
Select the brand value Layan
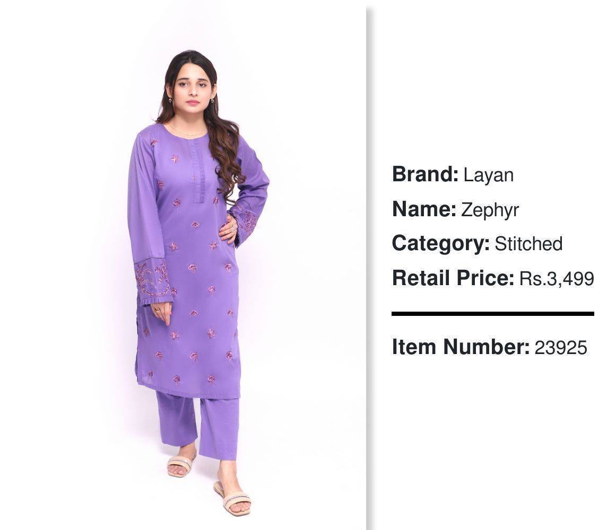(x=488, y=175)
